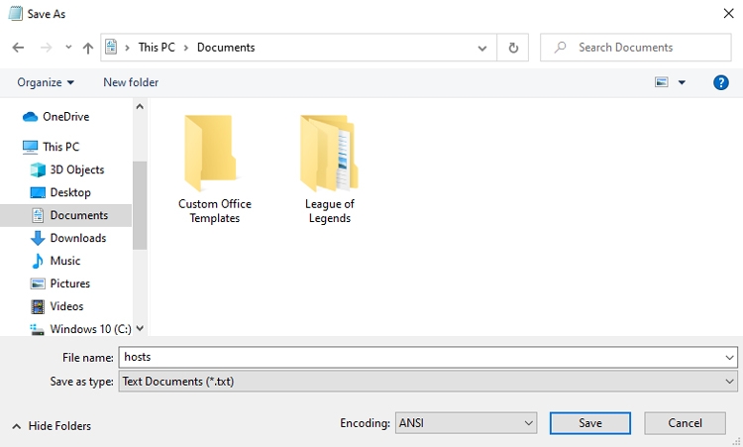Open 3D Objects in the sidebar

77,169
